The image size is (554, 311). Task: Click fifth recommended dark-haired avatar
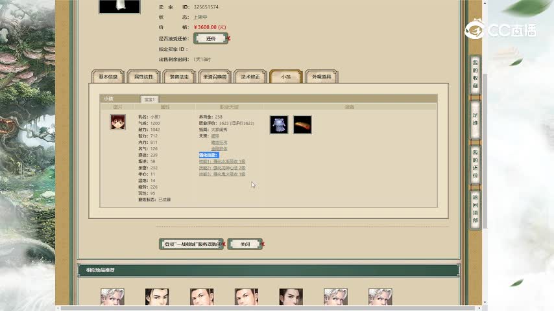(x=291, y=297)
